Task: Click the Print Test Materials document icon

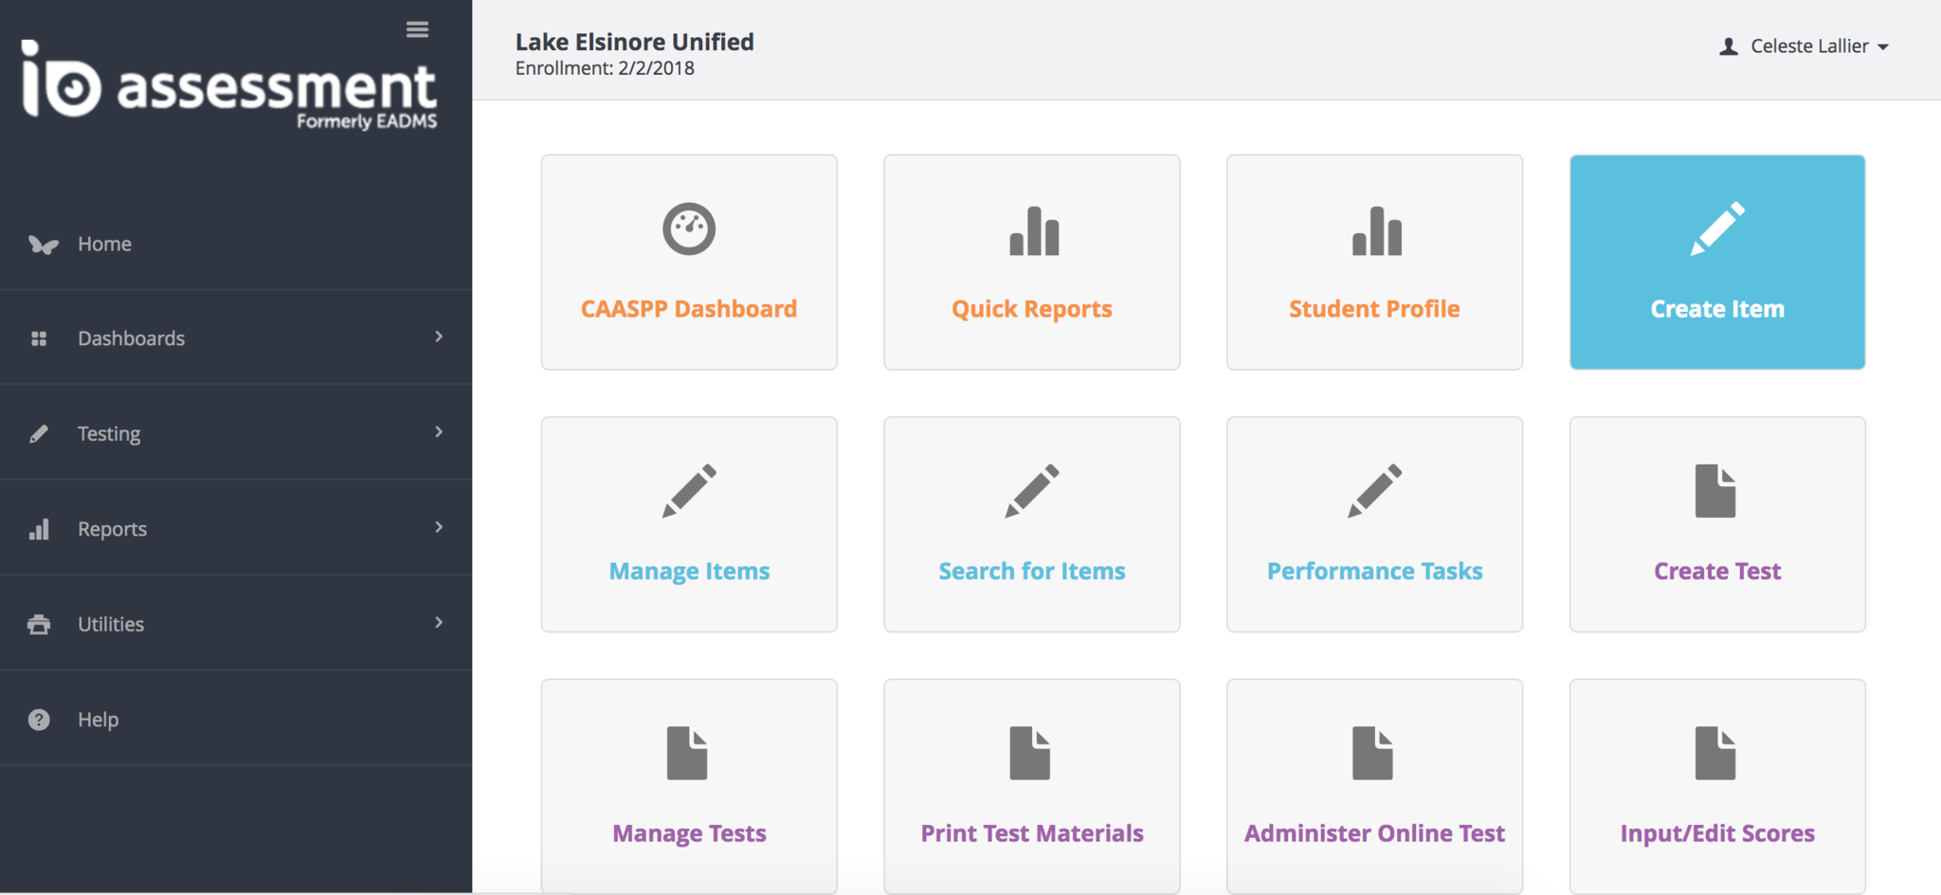Action: tap(1030, 754)
